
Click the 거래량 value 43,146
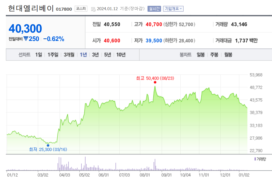point(239,24)
